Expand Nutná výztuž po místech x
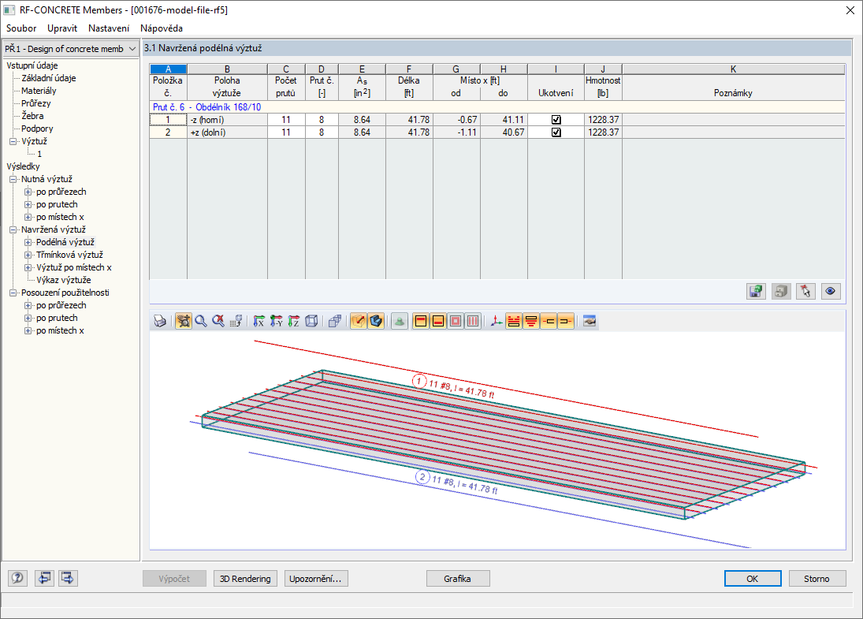863x619 pixels. [x=28, y=217]
